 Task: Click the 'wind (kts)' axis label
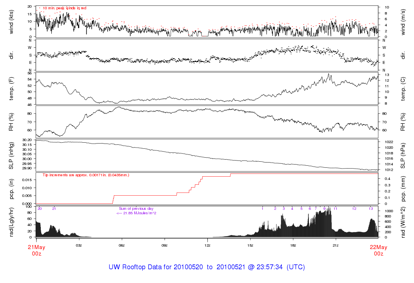tap(11, 22)
